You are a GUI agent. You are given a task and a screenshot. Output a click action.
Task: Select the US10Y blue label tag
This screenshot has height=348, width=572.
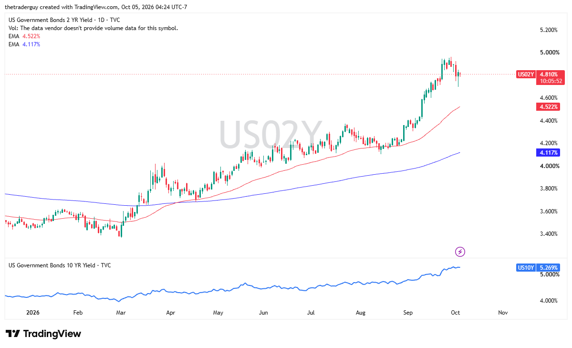click(526, 268)
